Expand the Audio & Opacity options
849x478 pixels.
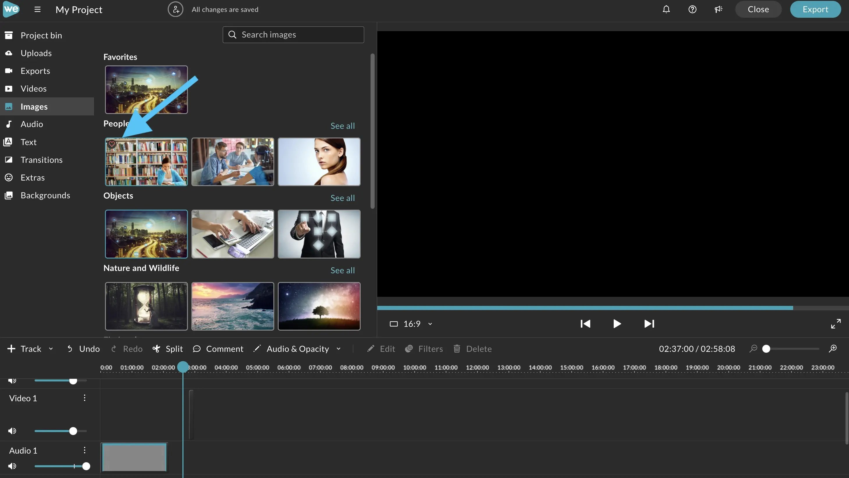point(338,349)
